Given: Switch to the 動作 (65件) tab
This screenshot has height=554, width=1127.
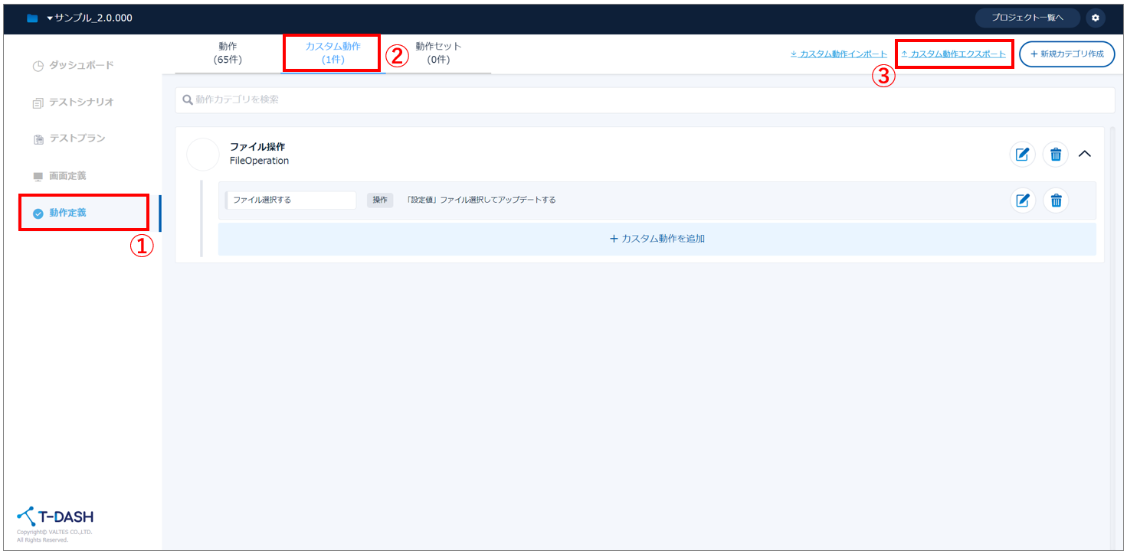Looking at the screenshot, I should pyautogui.click(x=228, y=53).
